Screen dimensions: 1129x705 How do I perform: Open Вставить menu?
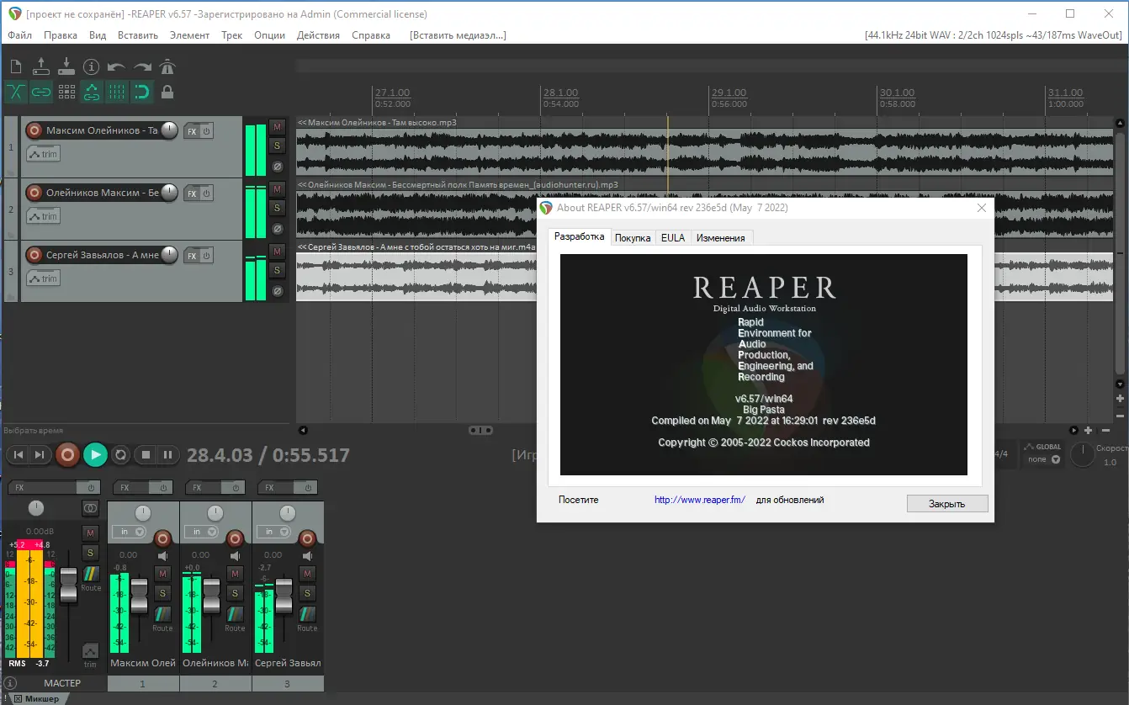click(138, 35)
